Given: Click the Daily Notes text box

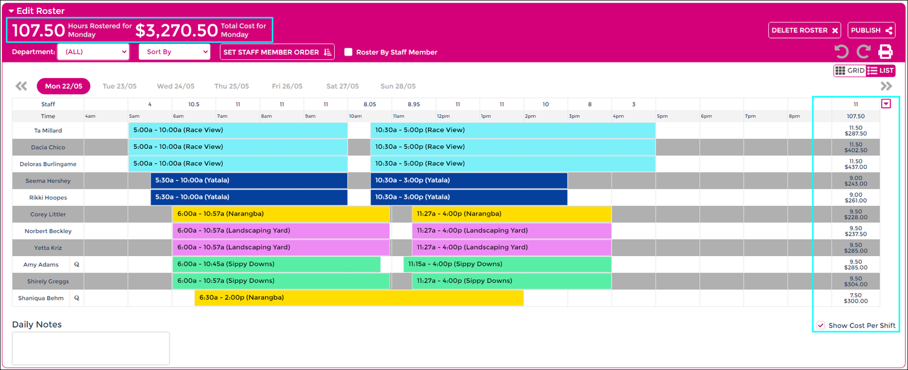Looking at the screenshot, I should point(91,348).
